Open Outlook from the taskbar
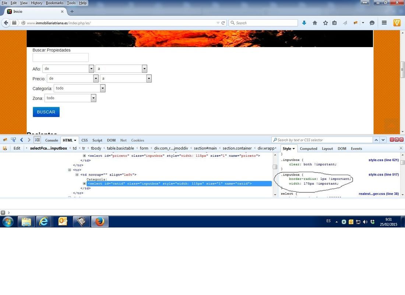 pos(63,221)
